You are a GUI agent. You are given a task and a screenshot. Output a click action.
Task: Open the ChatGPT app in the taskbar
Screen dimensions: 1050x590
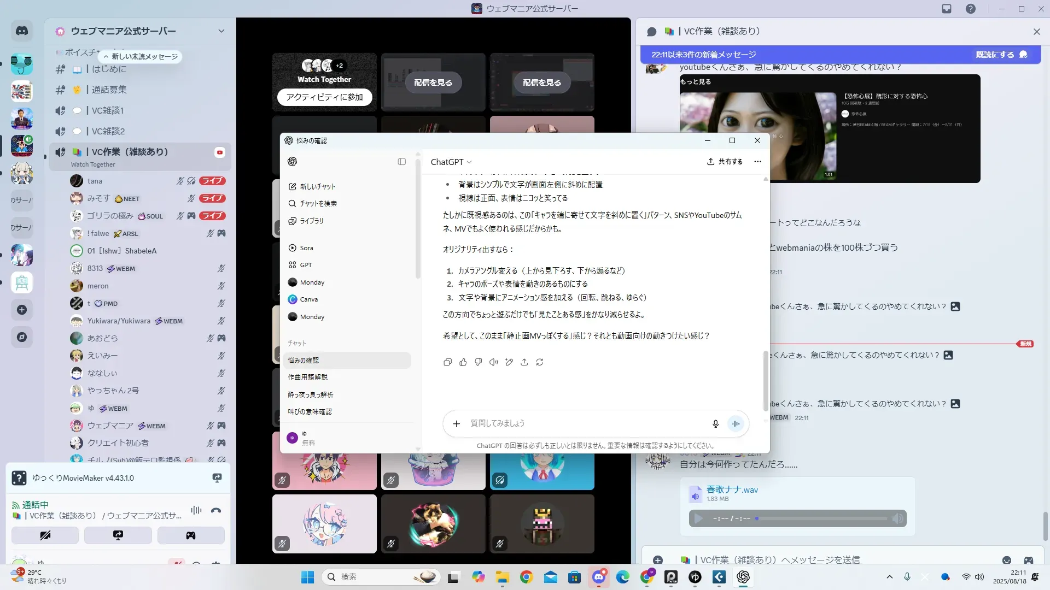coord(743,577)
